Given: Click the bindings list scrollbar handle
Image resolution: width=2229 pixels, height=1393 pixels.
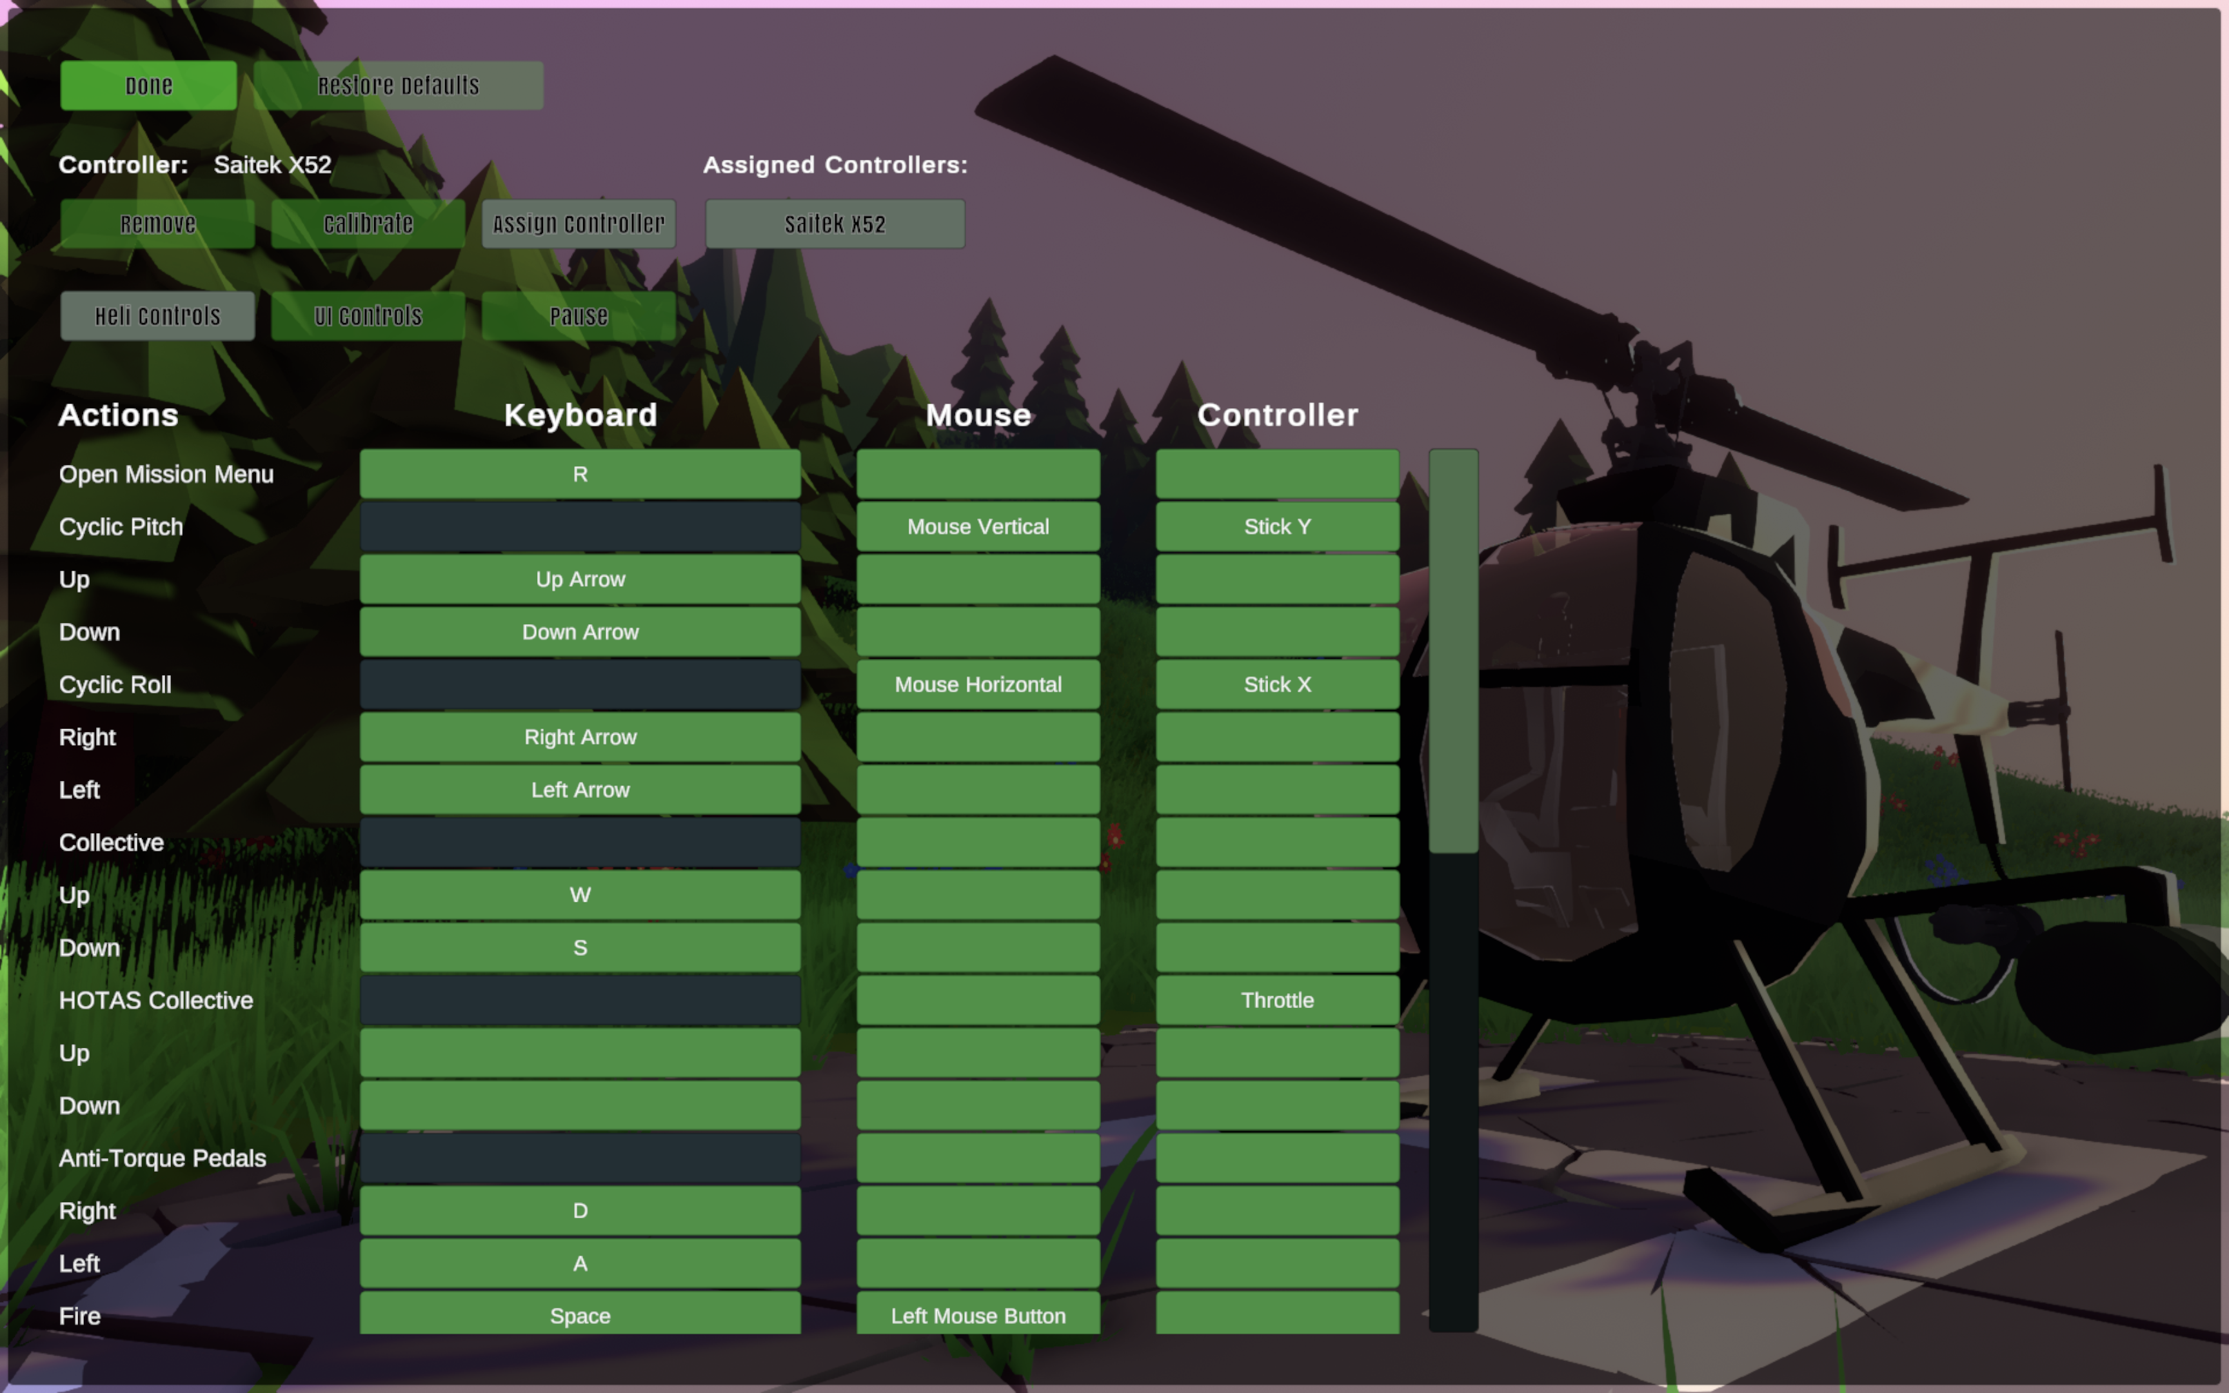Looking at the screenshot, I should coord(1452,651).
